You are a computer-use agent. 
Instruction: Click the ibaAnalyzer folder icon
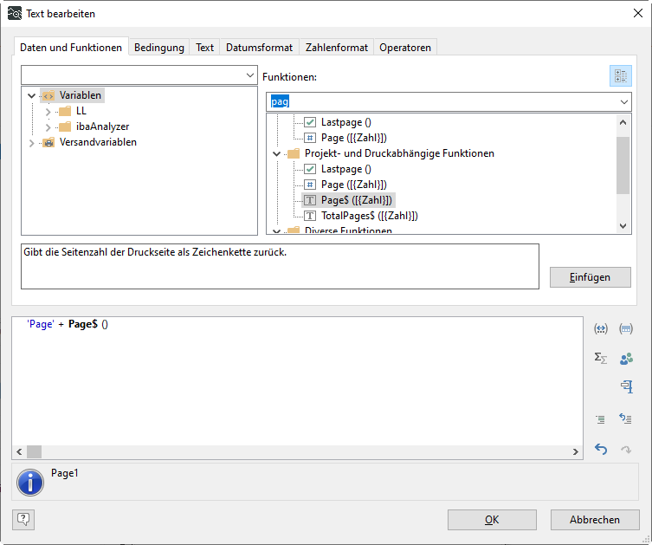click(x=65, y=127)
